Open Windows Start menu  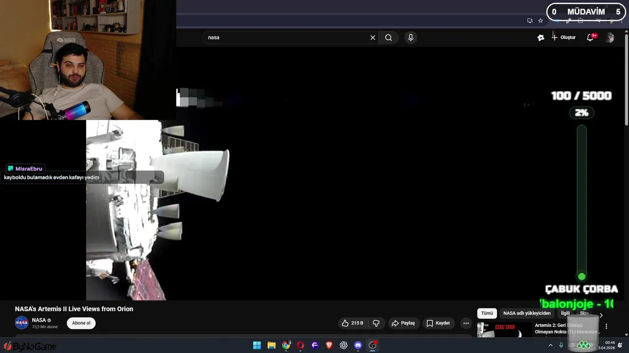(x=257, y=345)
